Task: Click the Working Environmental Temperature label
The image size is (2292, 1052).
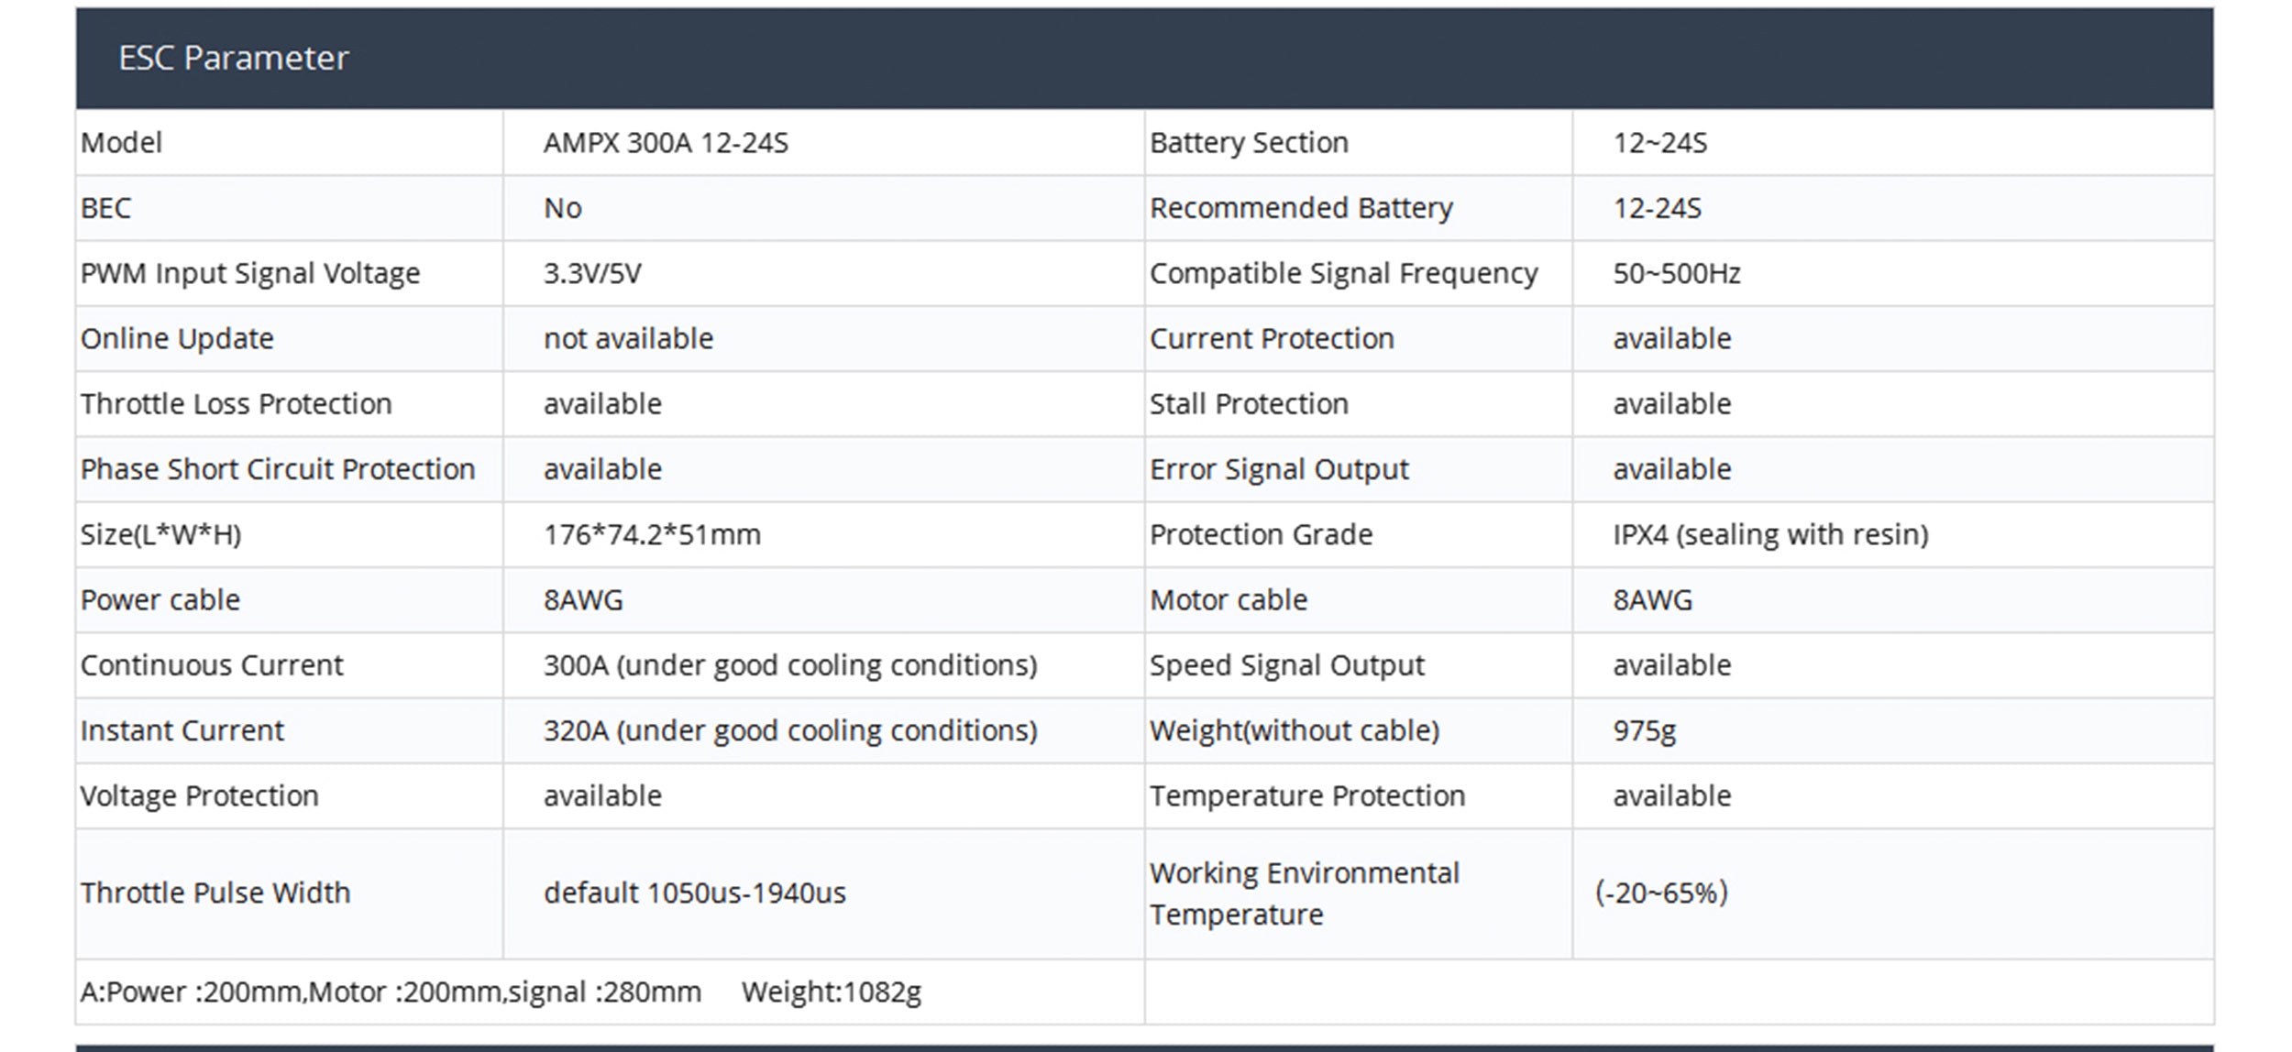Action: pyautogui.click(x=1304, y=893)
